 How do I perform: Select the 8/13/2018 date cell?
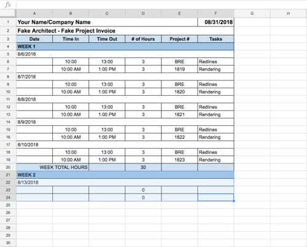point(125,182)
